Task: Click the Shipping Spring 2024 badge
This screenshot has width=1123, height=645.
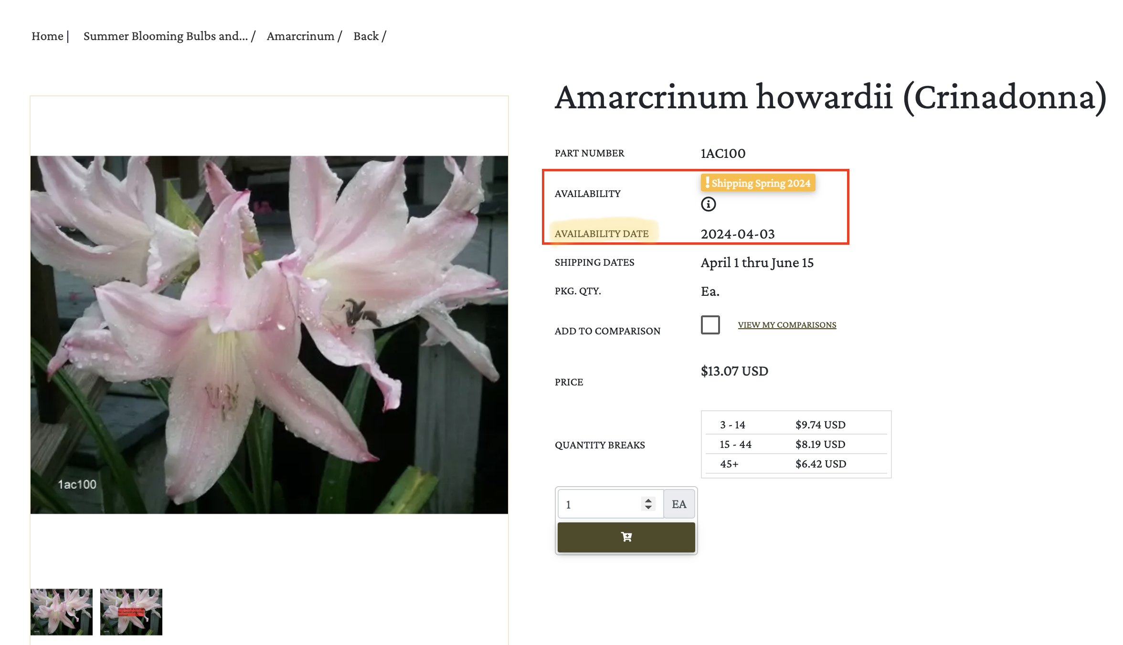Action: tap(758, 183)
